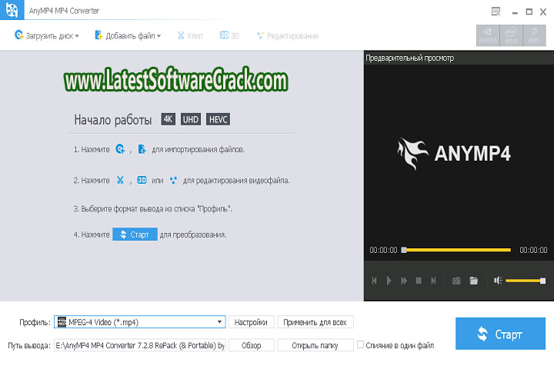Open the Профиль format dropdown
This screenshot has height=369, width=554.
pyautogui.click(x=220, y=322)
